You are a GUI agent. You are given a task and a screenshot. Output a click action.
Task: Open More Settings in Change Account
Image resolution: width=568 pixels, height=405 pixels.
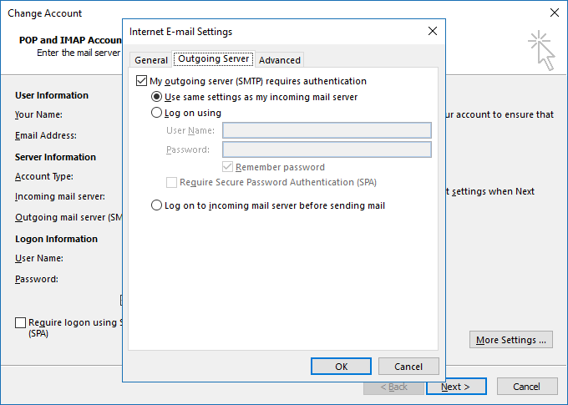tap(510, 339)
